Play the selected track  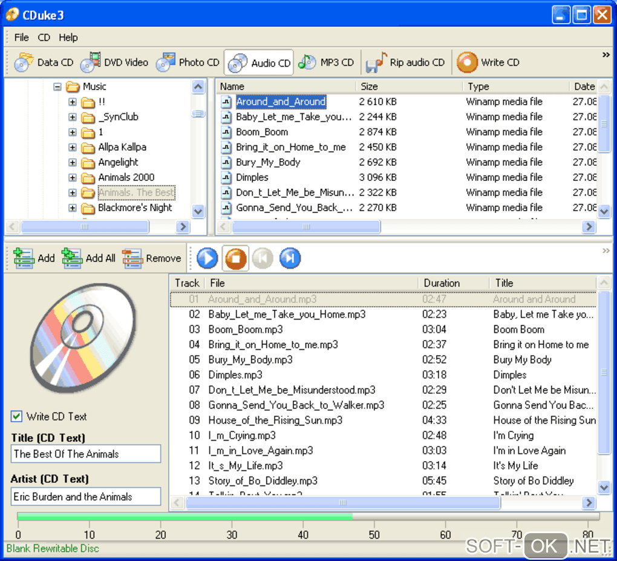tap(207, 258)
